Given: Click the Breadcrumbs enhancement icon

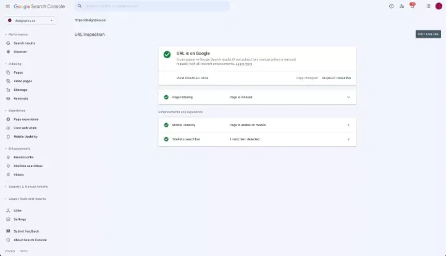Looking at the screenshot, I should [8, 157].
